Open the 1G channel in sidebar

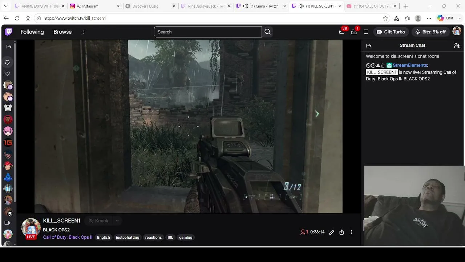tap(8, 143)
